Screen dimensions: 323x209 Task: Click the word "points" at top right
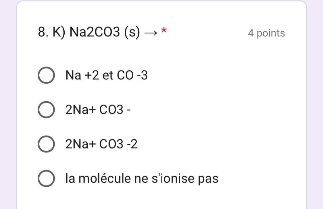pos(271,33)
